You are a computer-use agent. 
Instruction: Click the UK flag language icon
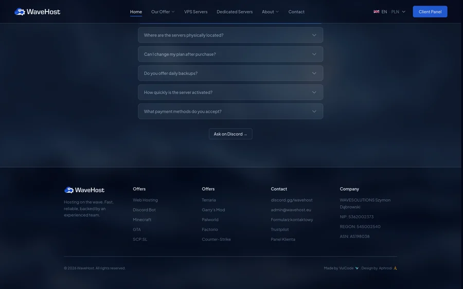point(376,12)
